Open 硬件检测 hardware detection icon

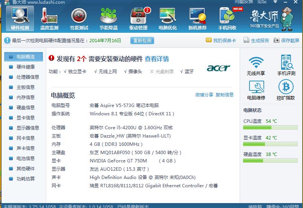coord(20,18)
